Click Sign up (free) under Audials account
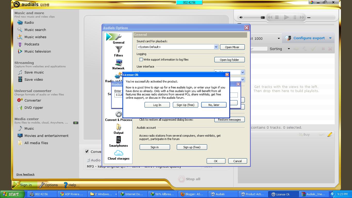Screen dimensions: 352x198 (192, 147)
